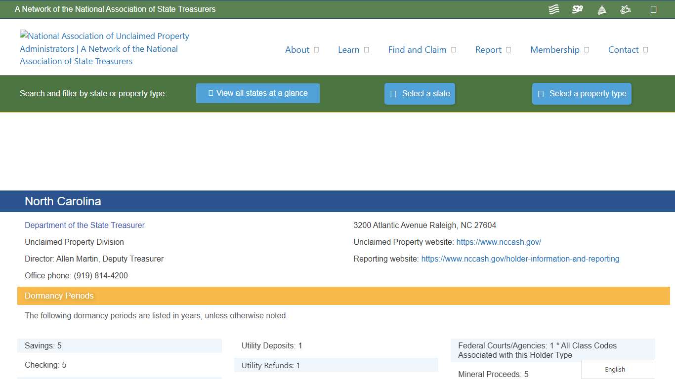
Task: Click the Select a property type button
Action: 582,93
